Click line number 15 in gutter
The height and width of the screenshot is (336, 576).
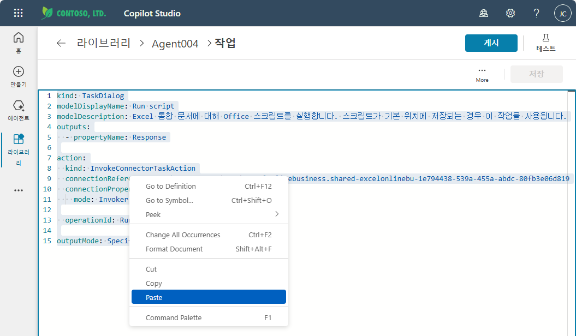pyautogui.click(x=47, y=241)
